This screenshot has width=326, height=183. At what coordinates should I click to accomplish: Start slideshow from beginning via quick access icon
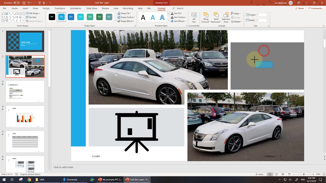tap(39, 3)
